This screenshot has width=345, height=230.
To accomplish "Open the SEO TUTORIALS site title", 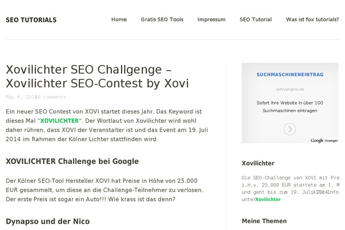I will [31, 20].
